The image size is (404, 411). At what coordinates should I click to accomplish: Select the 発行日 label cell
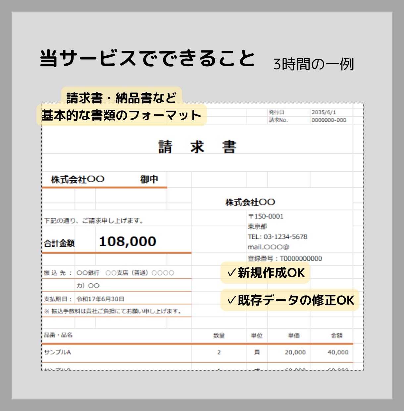276,112
